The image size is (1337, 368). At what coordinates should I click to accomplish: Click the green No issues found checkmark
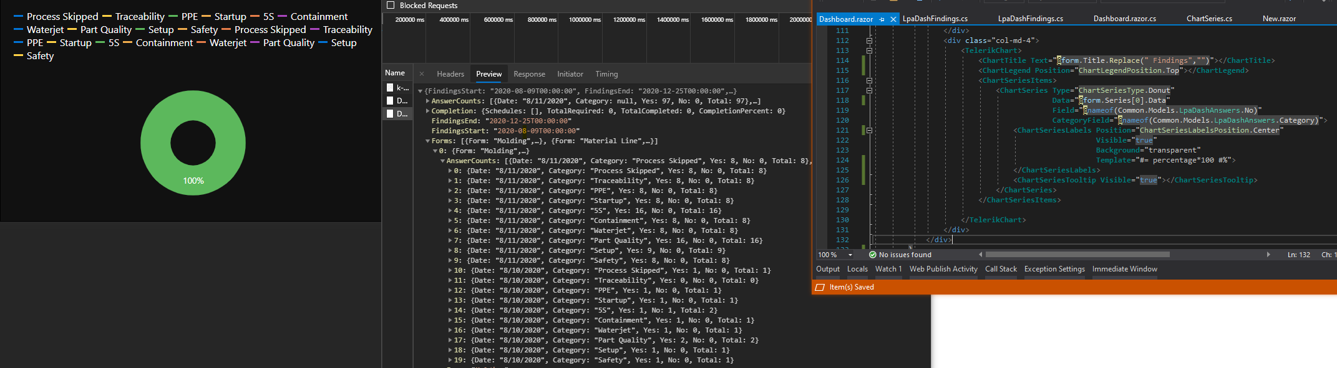[873, 255]
